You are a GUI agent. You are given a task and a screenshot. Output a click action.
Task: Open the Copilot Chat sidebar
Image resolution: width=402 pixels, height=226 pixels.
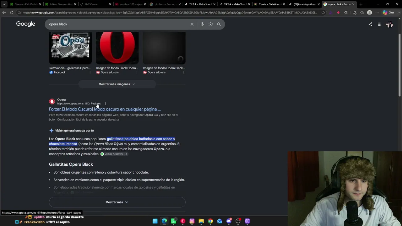[388, 13]
